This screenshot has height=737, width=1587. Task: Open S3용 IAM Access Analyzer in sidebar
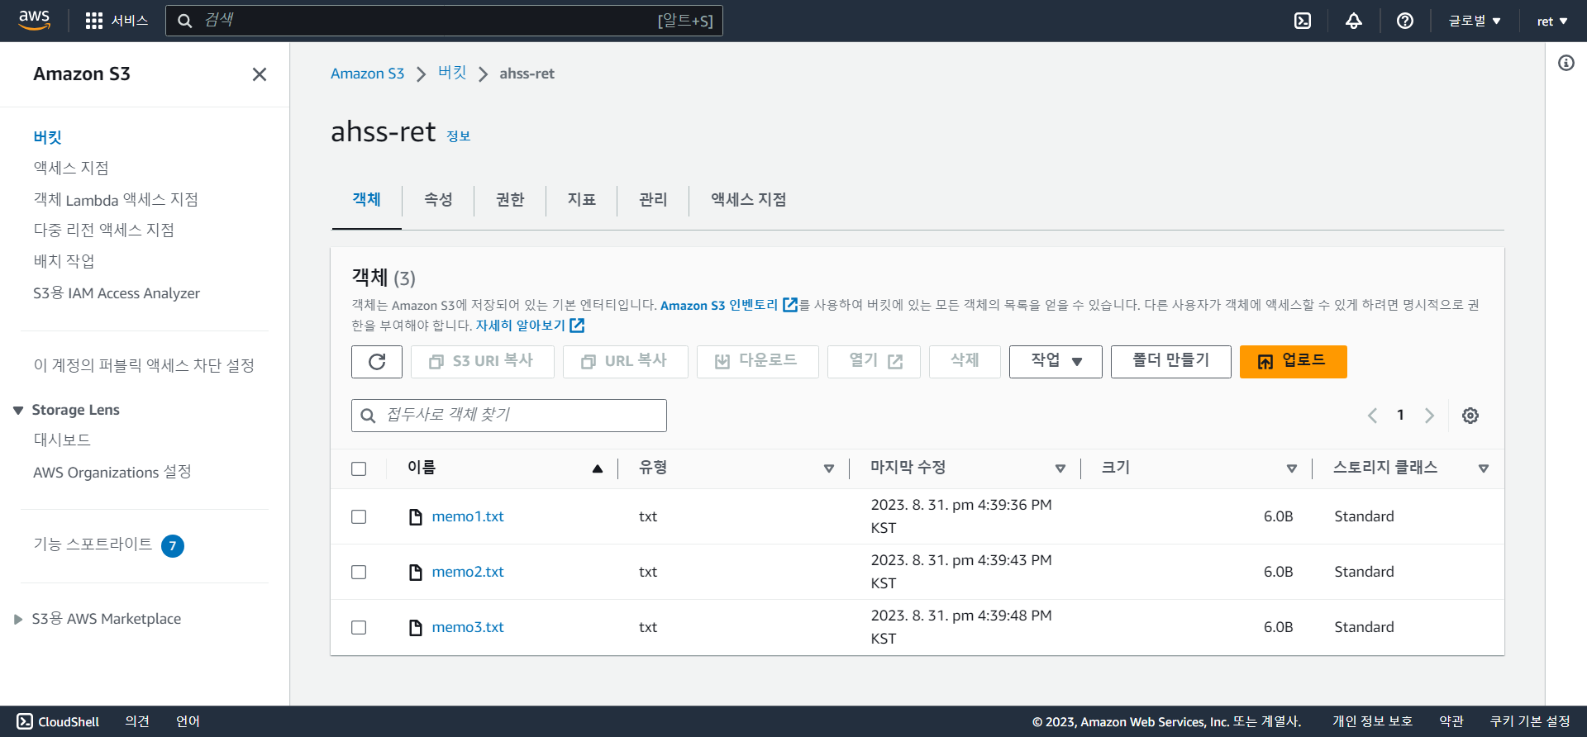pos(117,293)
